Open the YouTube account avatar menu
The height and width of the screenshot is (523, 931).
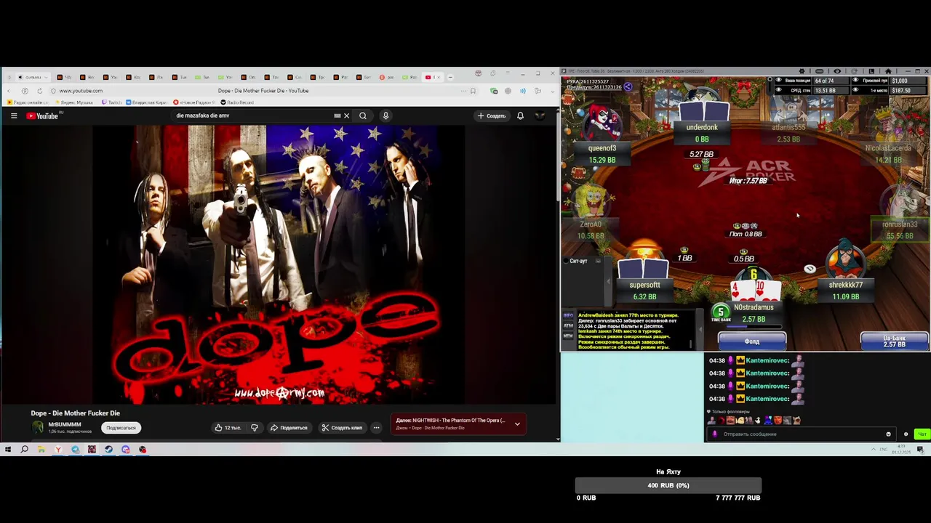tap(540, 115)
